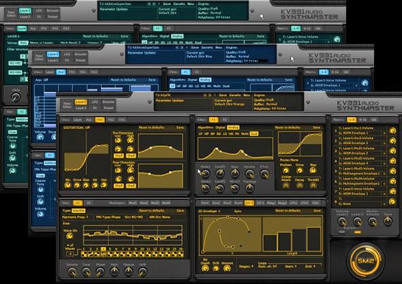Toggle post-distortion high Shelf button
Viewport: 402px width, 284px height.
(131, 185)
